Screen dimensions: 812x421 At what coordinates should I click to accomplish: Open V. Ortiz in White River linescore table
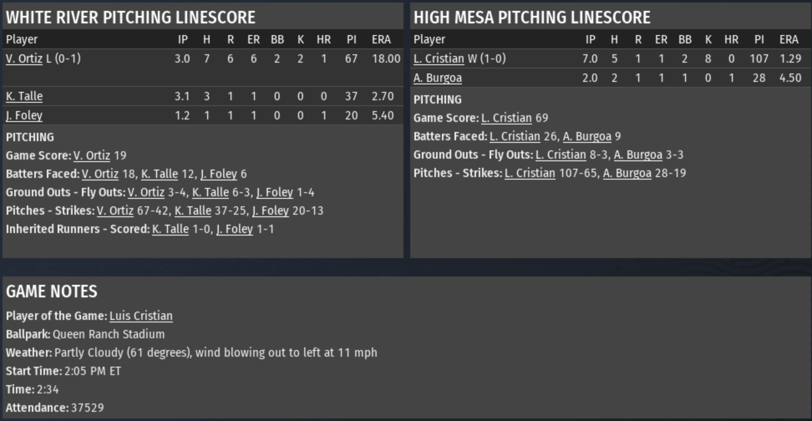pos(24,58)
